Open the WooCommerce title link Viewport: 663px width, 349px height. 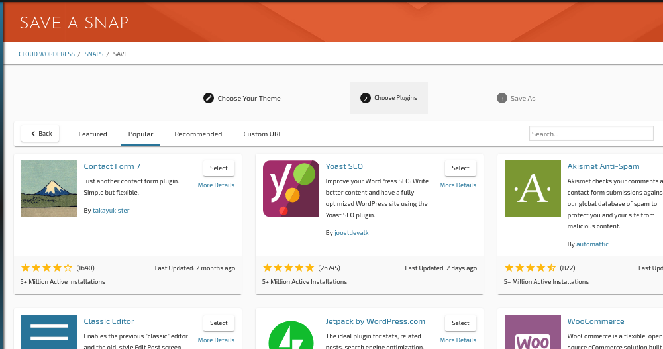tap(595, 321)
